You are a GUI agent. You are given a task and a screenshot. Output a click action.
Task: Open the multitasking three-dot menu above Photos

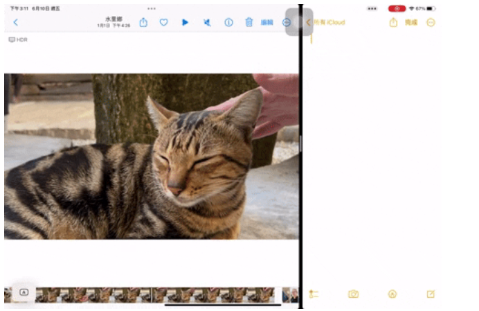(x=152, y=8)
